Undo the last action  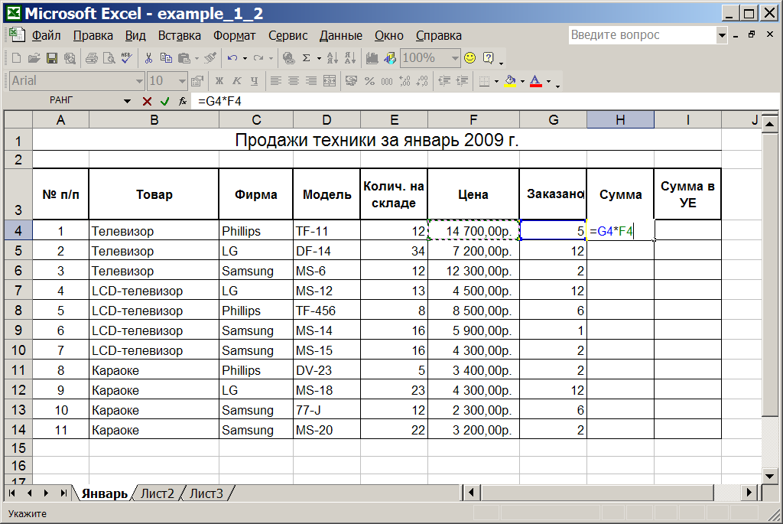(232, 58)
